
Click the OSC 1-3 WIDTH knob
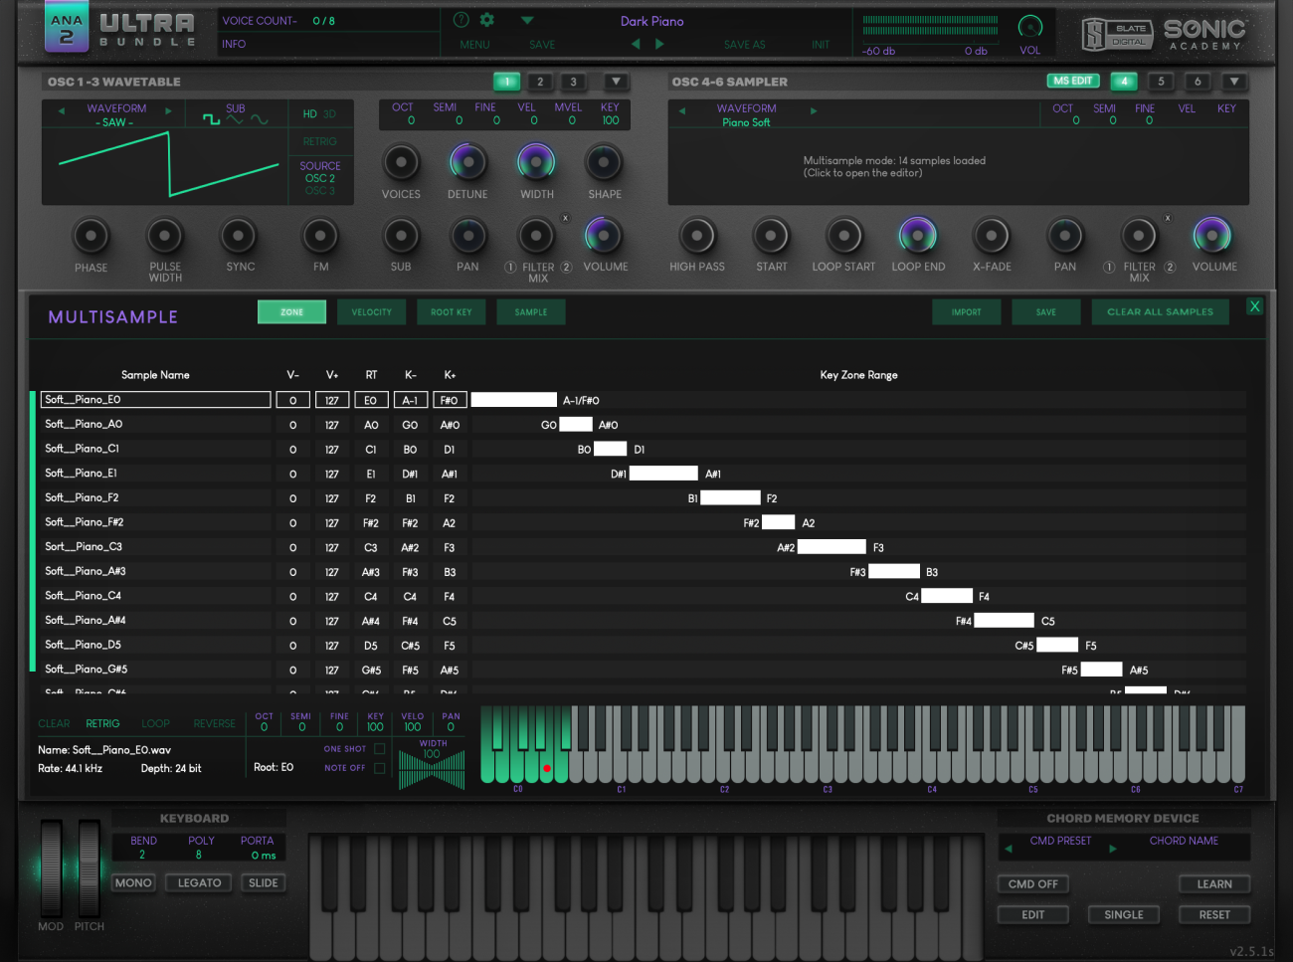(x=536, y=161)
